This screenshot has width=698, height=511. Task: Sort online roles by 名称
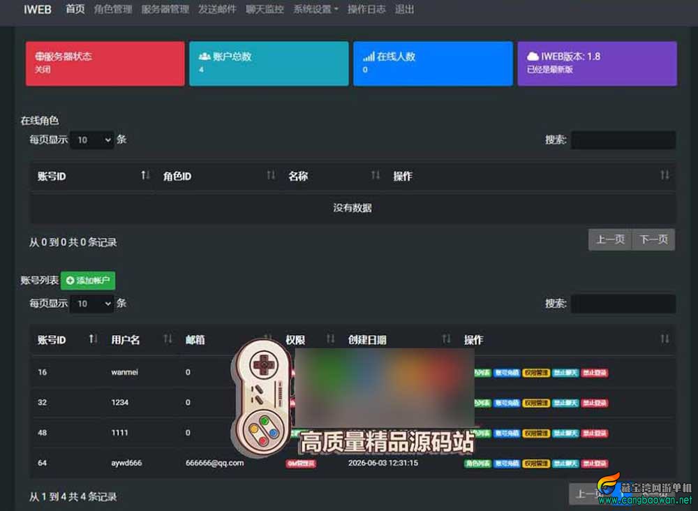[332, 177]
